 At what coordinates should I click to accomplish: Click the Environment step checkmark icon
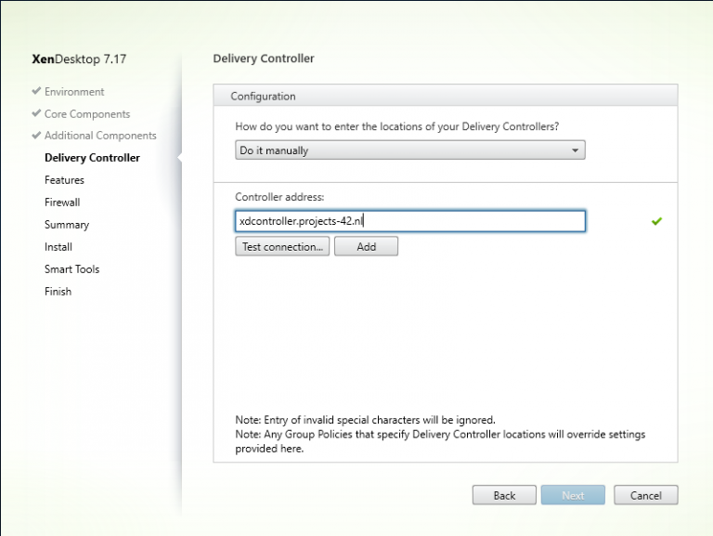pyautogui.click(x=36, y=92)
